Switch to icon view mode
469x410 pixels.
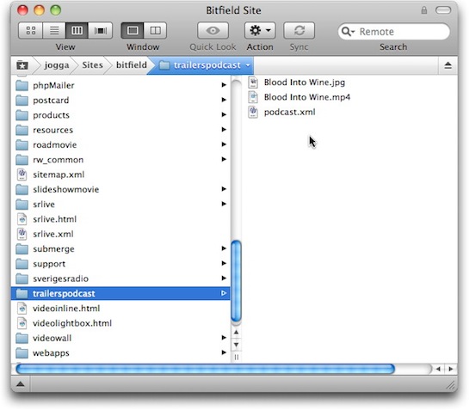pyautogui.click(x=30, y=30)
